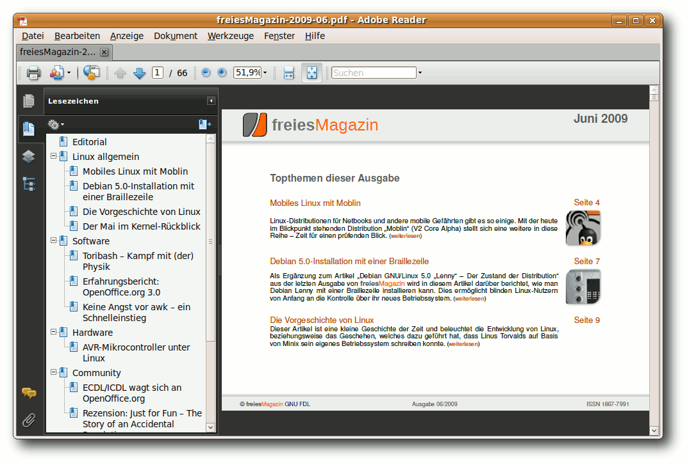
Task: Click weiterlesen link under Debian article
Action: (x=469, y=299)
